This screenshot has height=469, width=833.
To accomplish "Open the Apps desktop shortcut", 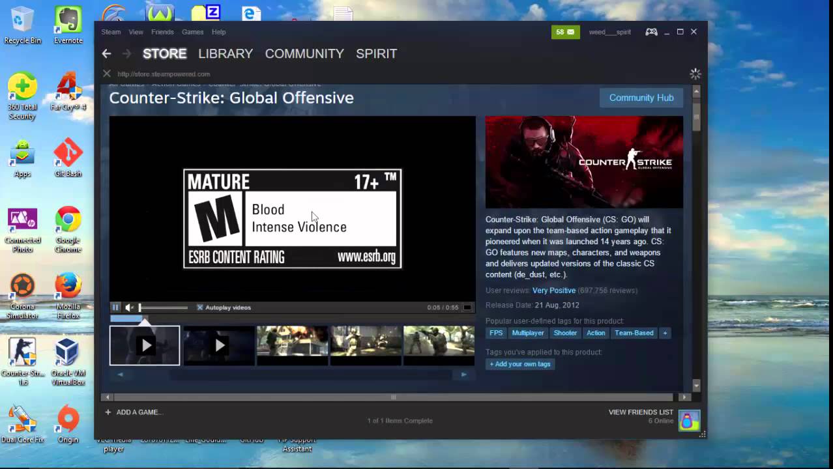I will coord(22,159).
